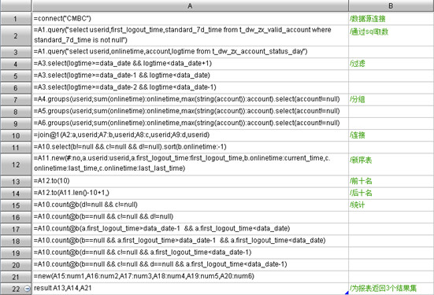The height and width of the screenshot is (295, 434).
Task: Select row header 14
Action: 16,193
